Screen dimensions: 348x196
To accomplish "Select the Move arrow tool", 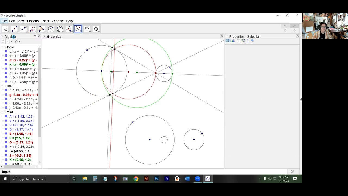I will pyautogui.click(x=5, y=29).
